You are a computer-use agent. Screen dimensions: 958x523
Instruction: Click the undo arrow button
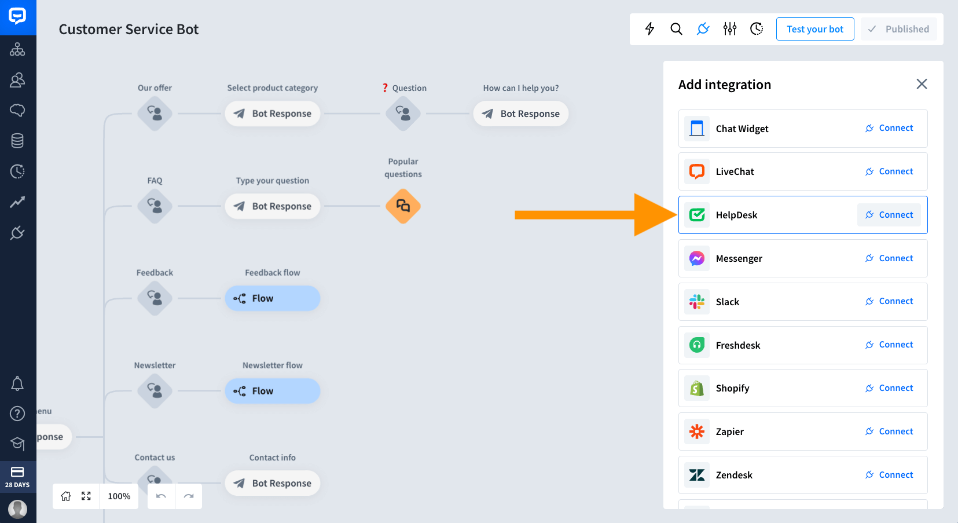[161, 496]
